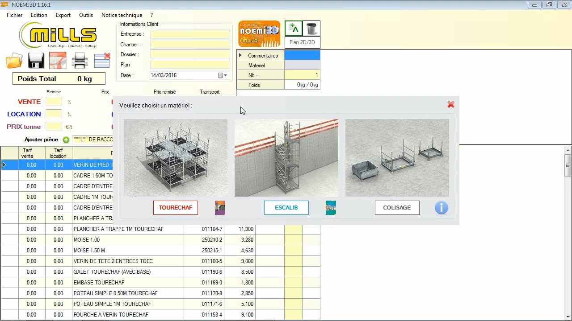Open the ESCALIB brochure icon
Image resolution: width=572 pixels, height=321 pixels.
[x=331, y=208]
